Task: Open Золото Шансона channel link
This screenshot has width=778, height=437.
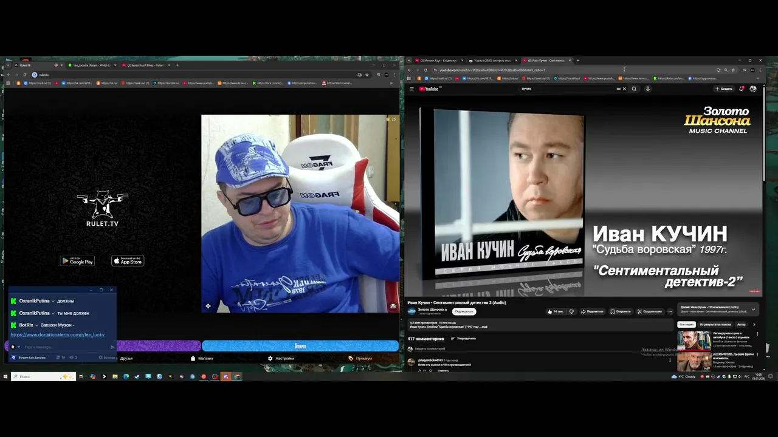Action: click(430, 310)
